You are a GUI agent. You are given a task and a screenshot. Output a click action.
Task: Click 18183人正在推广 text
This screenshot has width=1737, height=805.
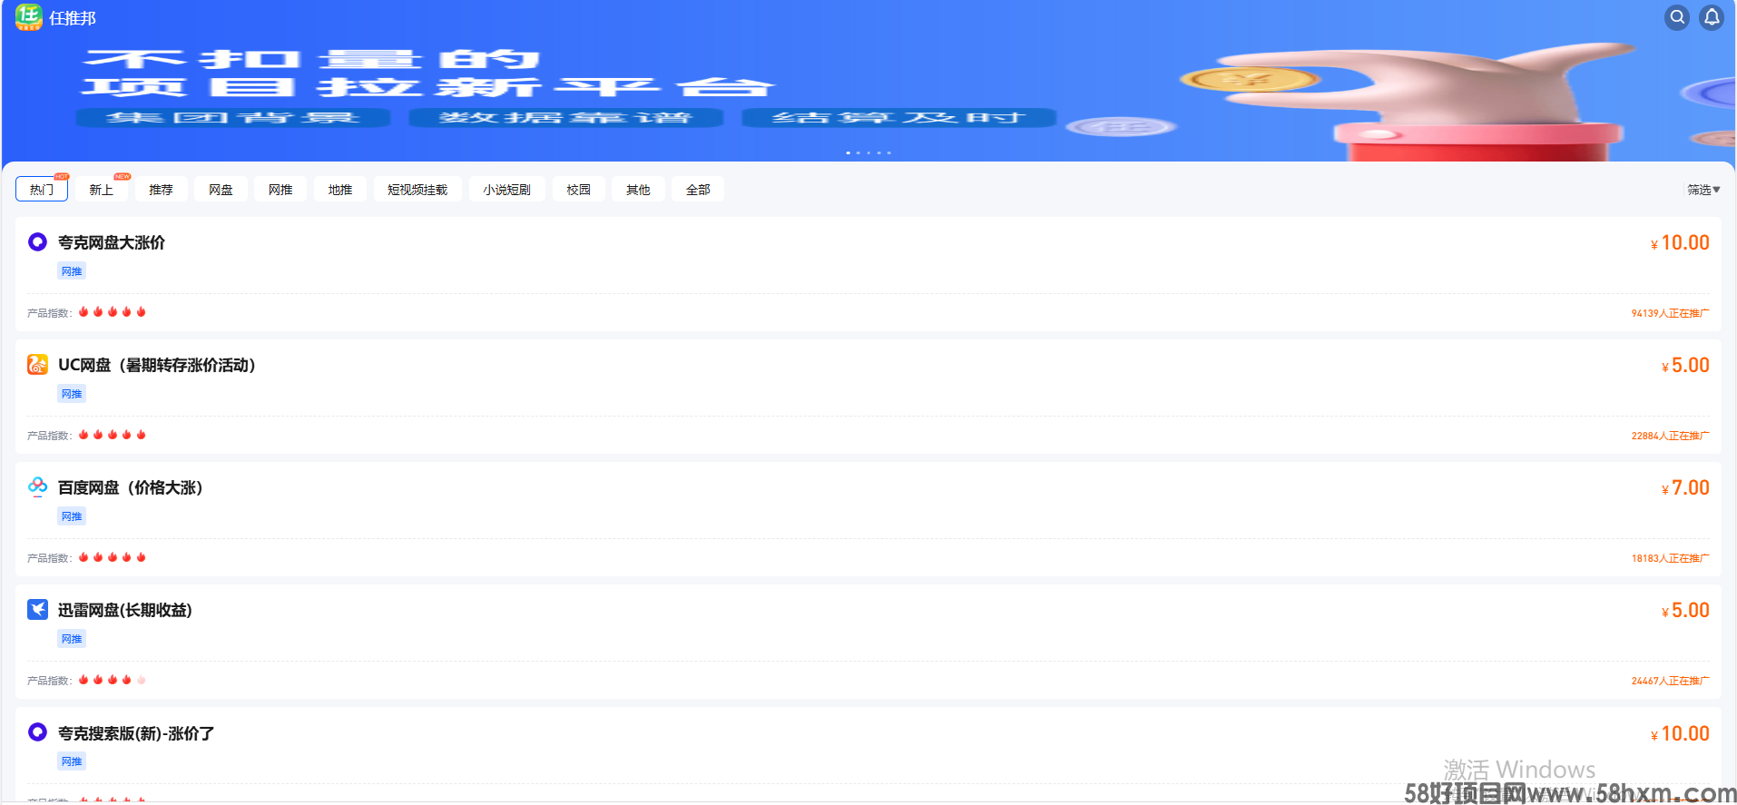point(1670,558)
